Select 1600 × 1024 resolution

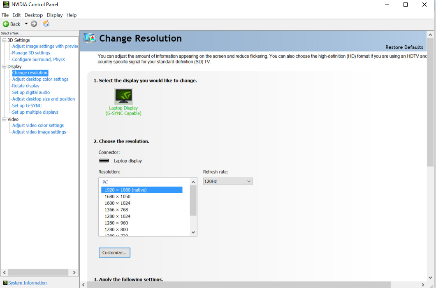[x=117, y=203]
